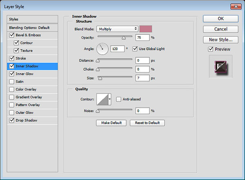Image resolution: width=245 pixels, height=180 pixels.
Task: Select the Texture settings row label
Action: point(27,51)
